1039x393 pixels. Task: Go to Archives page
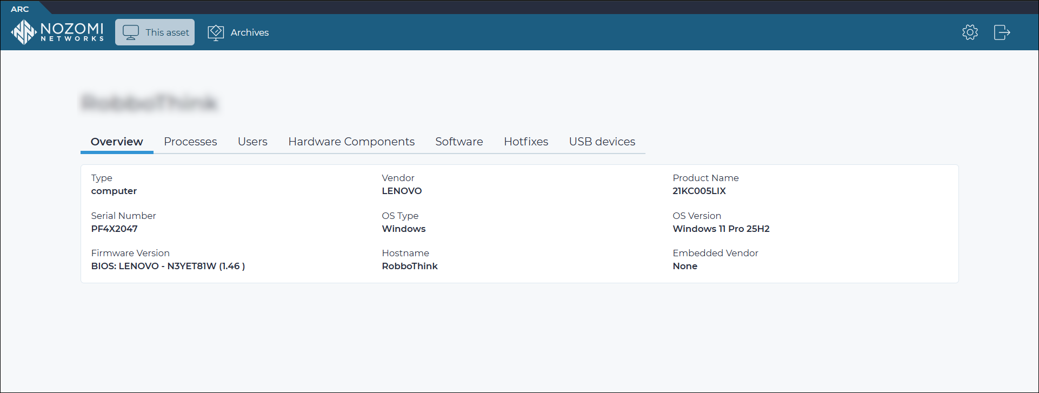tap(238, 32)
